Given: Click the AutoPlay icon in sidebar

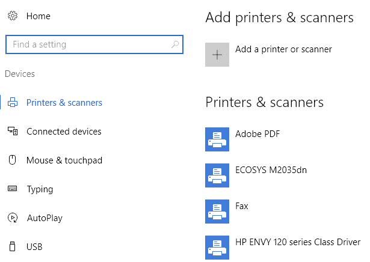Looking at the screenshot, I should pyautogui.click(x=13, y=218).
